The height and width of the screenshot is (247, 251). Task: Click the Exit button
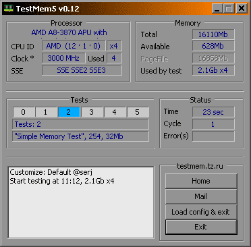coord(201,227)
